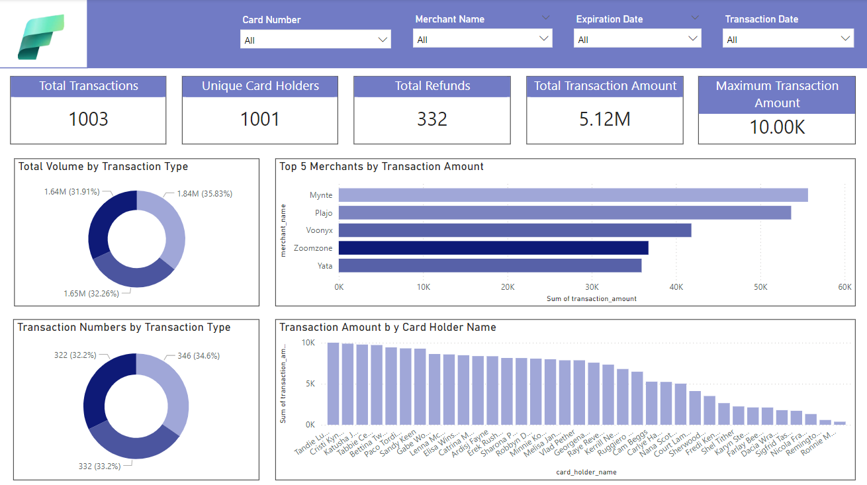Click the Total Transaction Amount card header
Image resolution: width=867 pixels, height=485 pixels.
pyautogui.click(x=605, y=86)
